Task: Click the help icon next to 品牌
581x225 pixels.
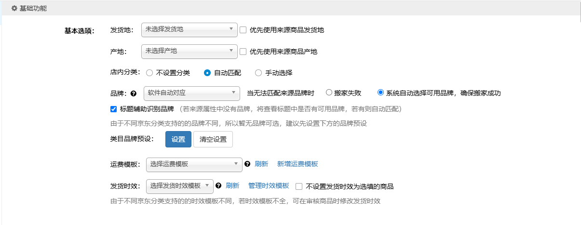Action: tap(134, 93)
